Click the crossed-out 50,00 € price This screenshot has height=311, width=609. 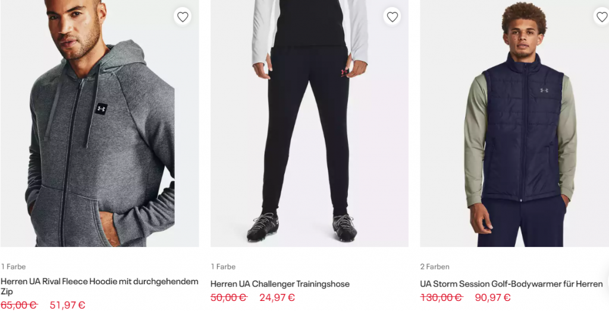pos(228,297)
